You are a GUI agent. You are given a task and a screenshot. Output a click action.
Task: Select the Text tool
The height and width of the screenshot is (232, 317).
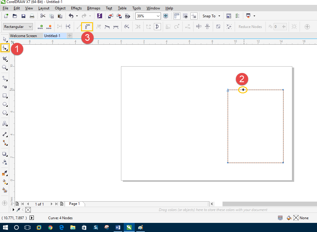click(5, 123)
